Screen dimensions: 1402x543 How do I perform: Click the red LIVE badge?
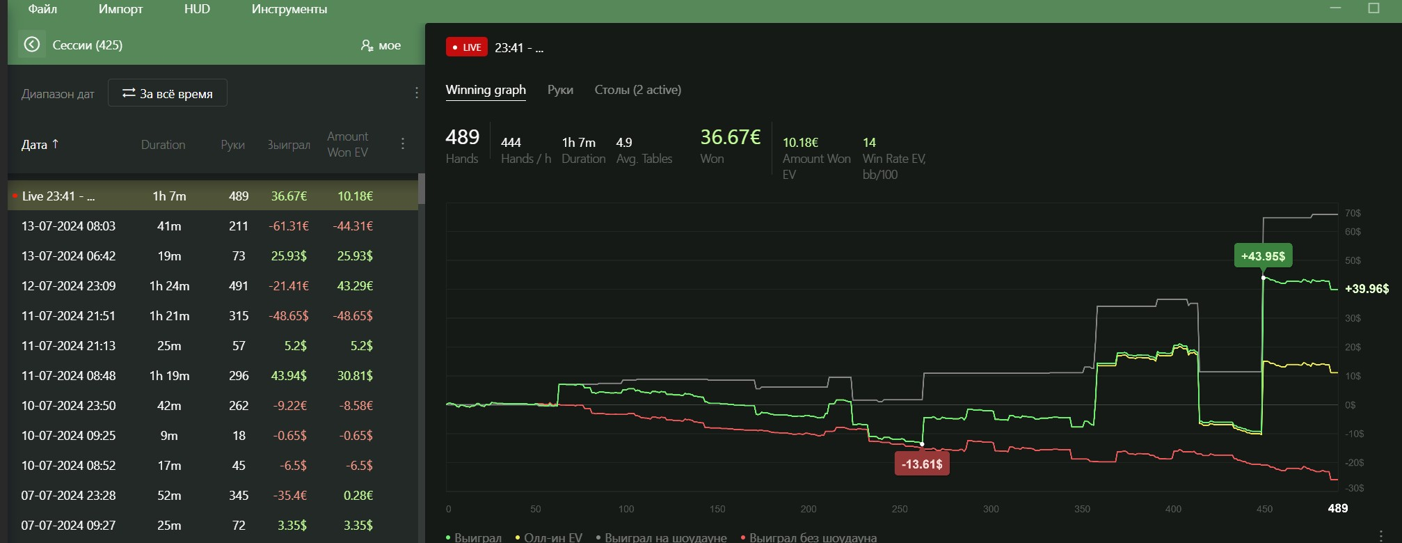point(466,47)
